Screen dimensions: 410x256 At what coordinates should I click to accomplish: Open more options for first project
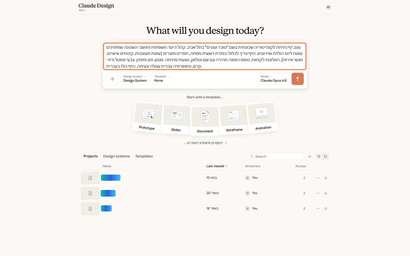tap(318, 178)
